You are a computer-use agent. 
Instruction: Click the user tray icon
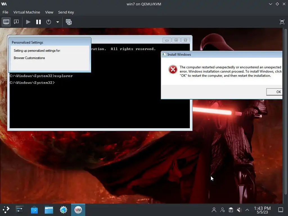click(214, 210)
